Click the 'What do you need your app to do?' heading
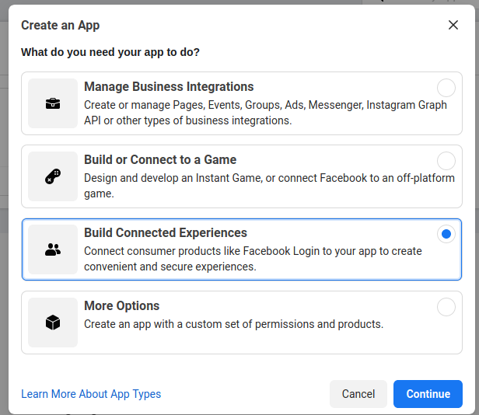Viewport: 479px width, 415px height. pyautogui.click(x=110, y=52)
